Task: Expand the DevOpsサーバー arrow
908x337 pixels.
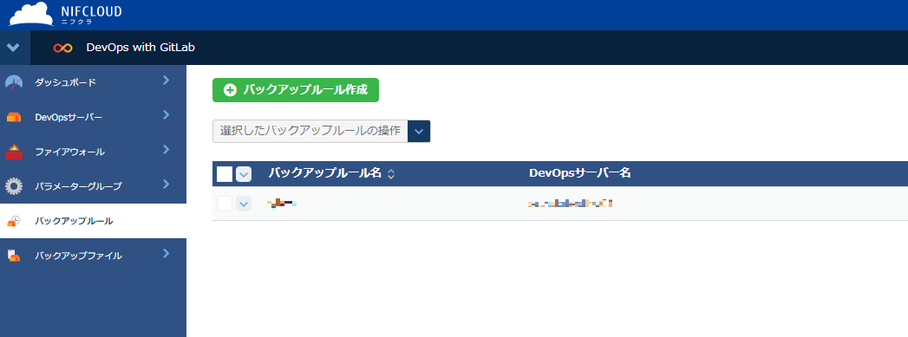Action: (167, 115)
